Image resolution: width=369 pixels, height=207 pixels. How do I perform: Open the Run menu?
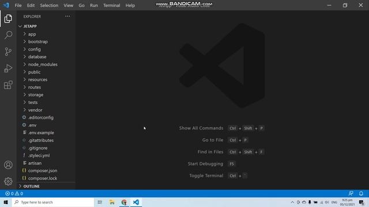pyautogui.click(x=93, y=5)
